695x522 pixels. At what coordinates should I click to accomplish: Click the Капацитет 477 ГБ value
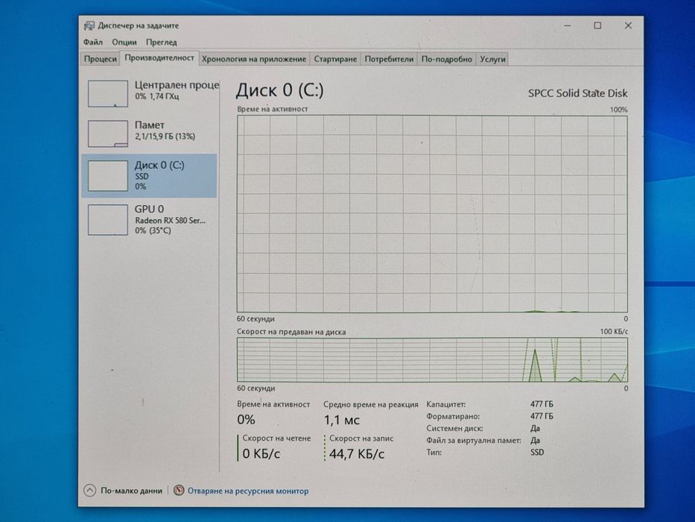click(542, 404)
